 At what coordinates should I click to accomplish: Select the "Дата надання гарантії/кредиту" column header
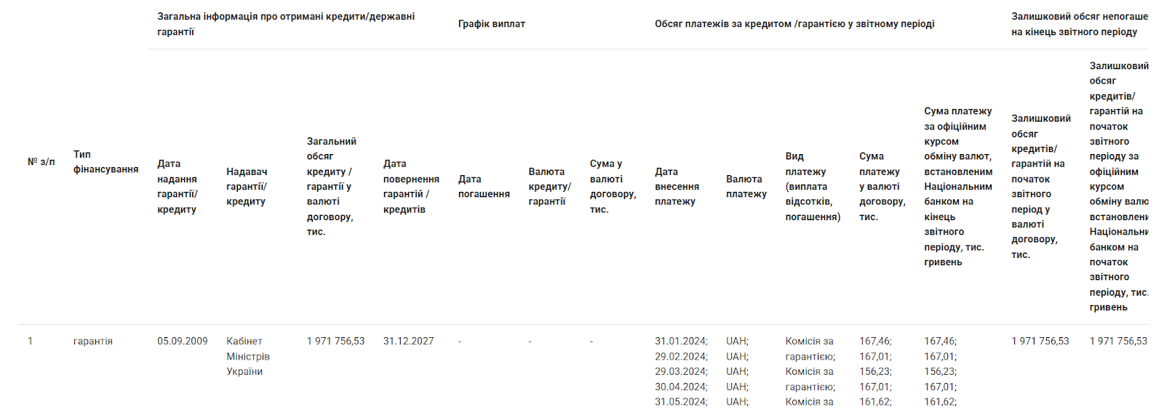click(x=178, y=187)
